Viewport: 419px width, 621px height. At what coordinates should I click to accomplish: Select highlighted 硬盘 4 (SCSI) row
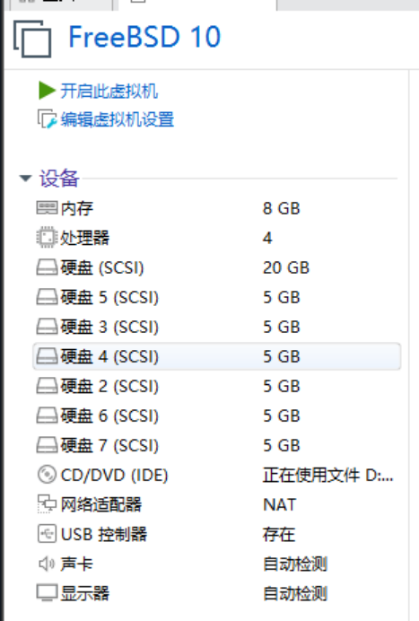216,356
